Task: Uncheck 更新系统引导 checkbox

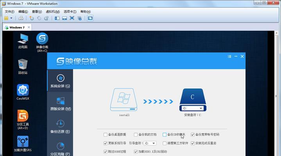Action: tap(106, 143)
